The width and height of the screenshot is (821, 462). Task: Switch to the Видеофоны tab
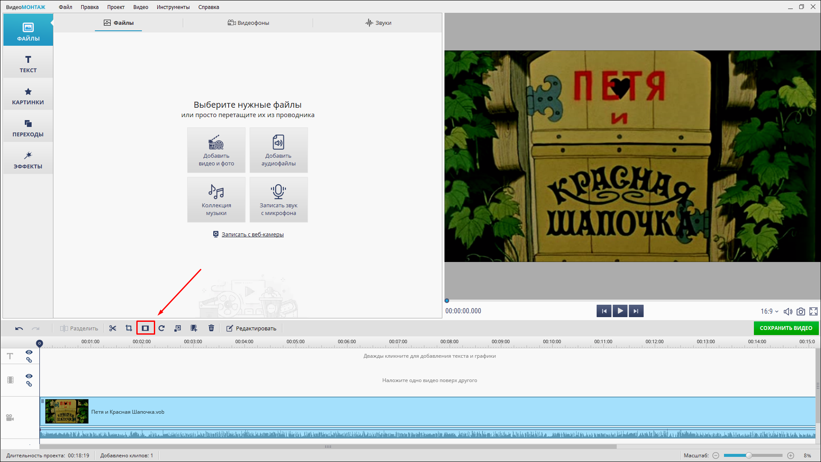[x=248, y=23]
